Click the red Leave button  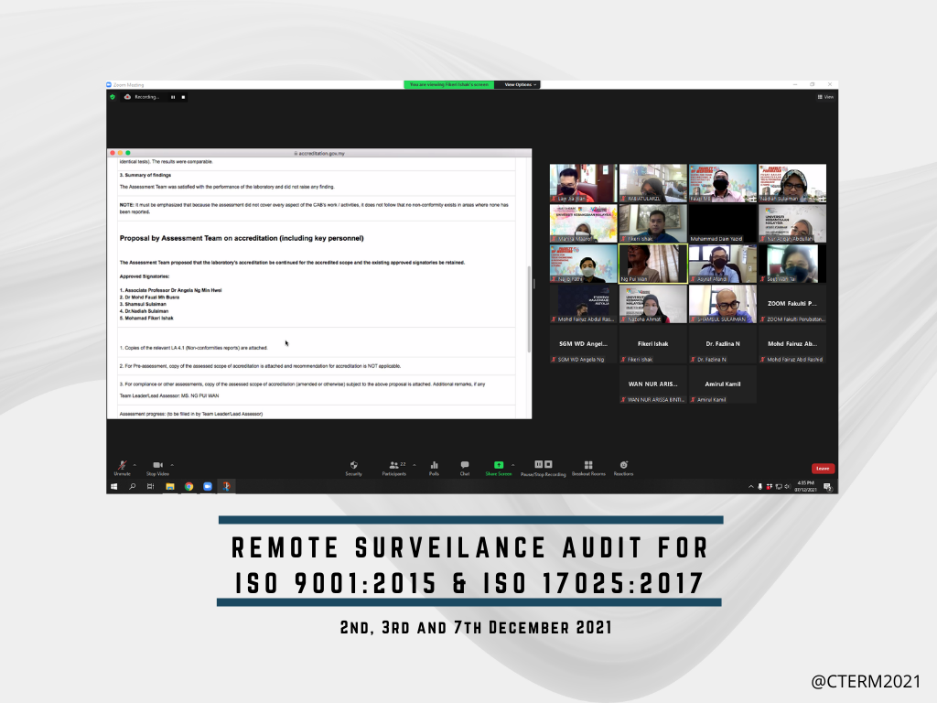coord(823,469)
